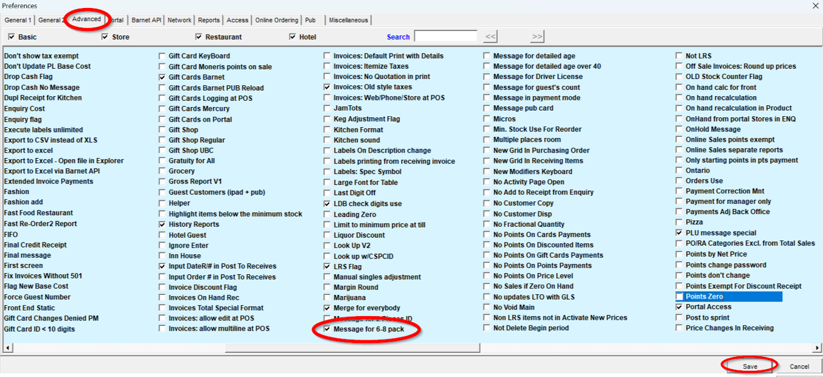
Task: Enable the Micros checkbox
Action: (487, 119)
